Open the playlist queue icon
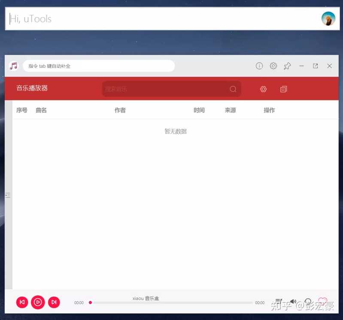The height and width of the screenshot is (320, 343). pyautogui.click(x=278, y=302)
